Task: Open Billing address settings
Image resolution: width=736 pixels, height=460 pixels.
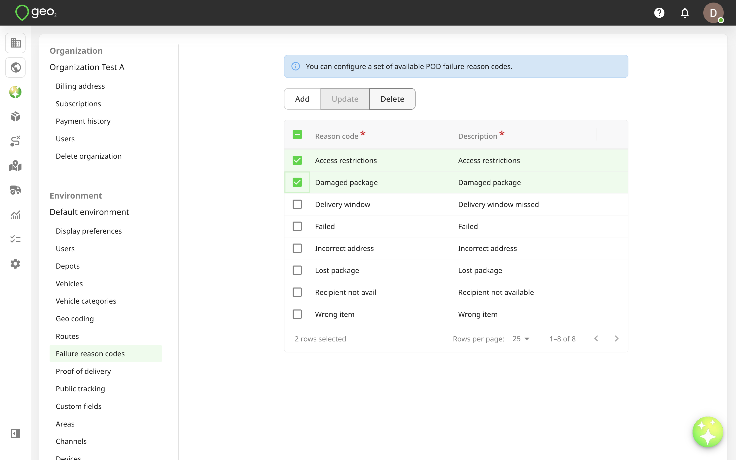Action: click(80, 86)
